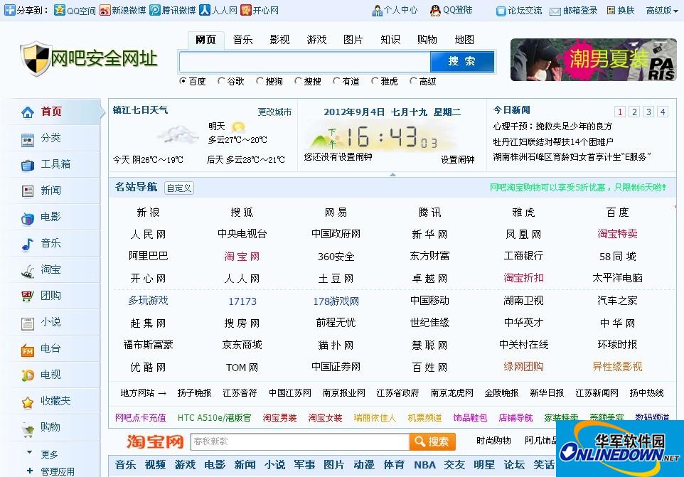Open 扬子晚报 local site link
The width and height of the screenshot is (684, 477).
point(194,393)
